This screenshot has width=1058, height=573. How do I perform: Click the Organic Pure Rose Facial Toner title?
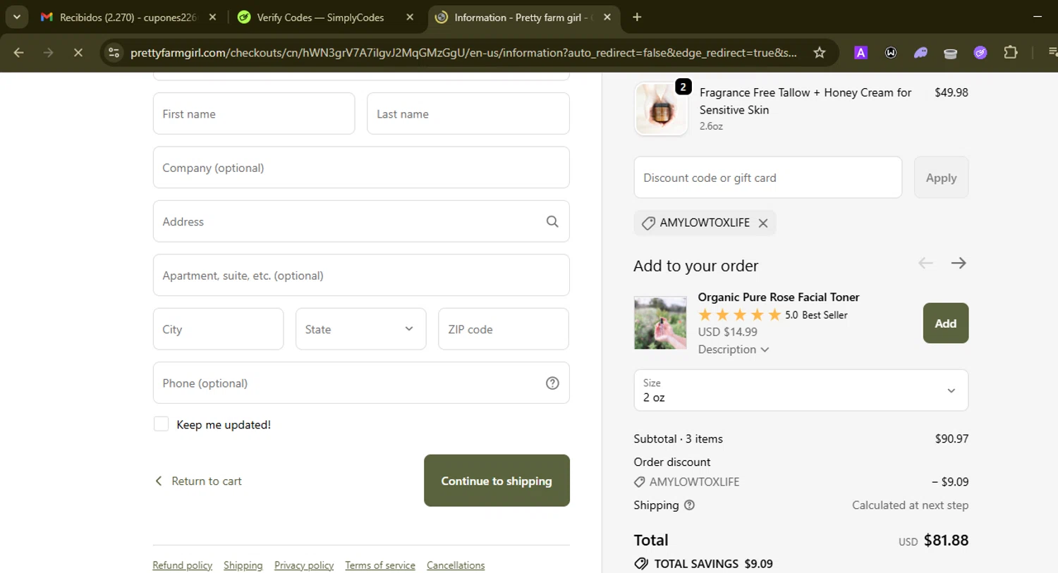779,297
